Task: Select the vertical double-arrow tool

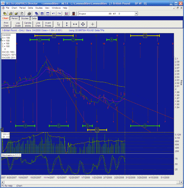Action: pyautogui.click(x=67, y=24)
